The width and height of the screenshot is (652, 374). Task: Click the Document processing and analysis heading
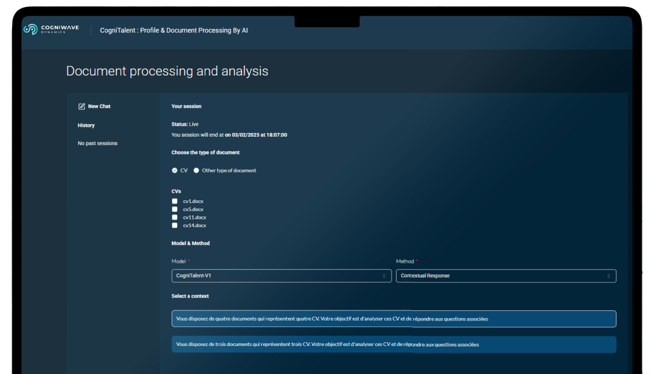pyautogui.click(x=167, y=71)
